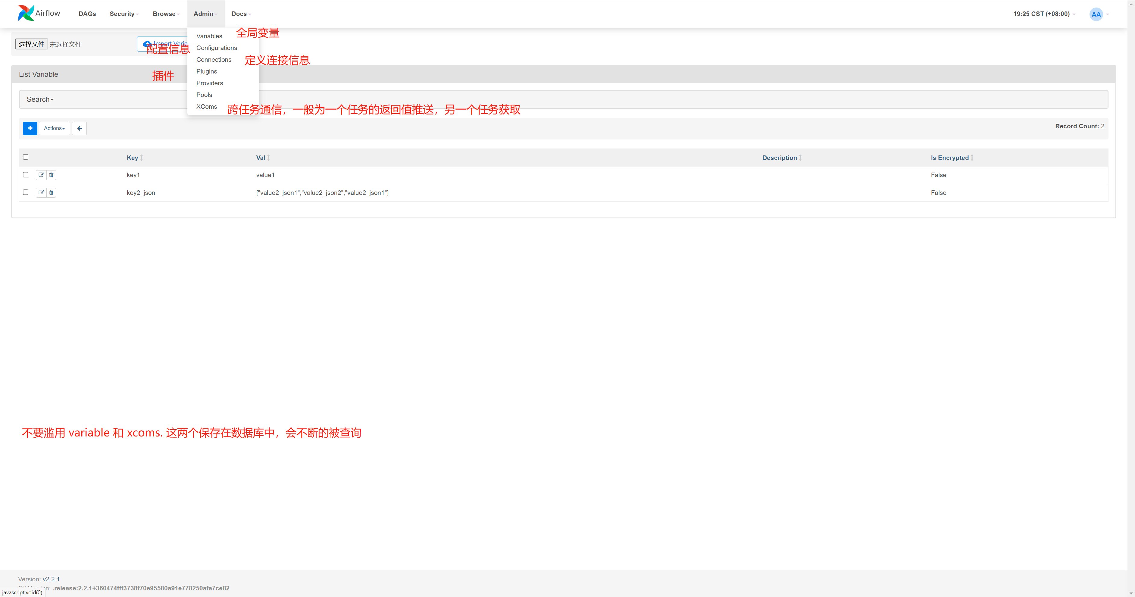Open the Actions dropdown
Image resolution: width=1135 pixels, height=597 pixels.
pos(54,128)
